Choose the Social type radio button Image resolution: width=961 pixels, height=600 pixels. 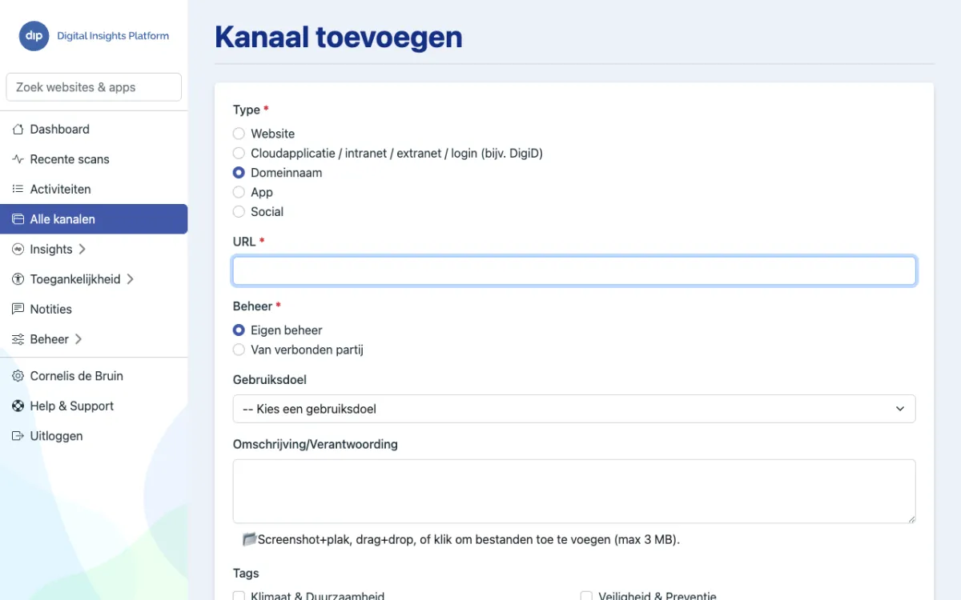tap(239, 212)
